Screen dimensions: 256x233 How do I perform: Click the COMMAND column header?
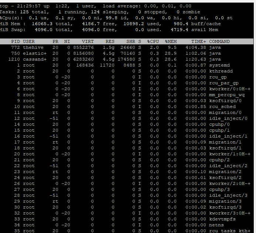tap(219, 41)
